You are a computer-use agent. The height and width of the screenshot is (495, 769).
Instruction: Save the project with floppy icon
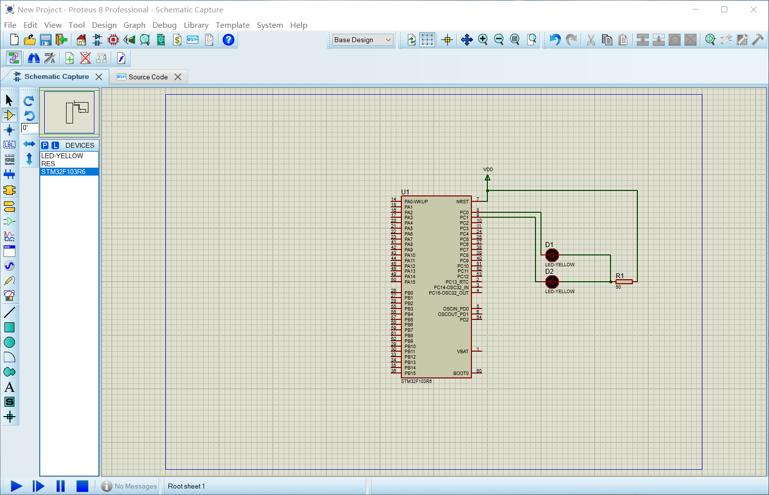[46, 40]
